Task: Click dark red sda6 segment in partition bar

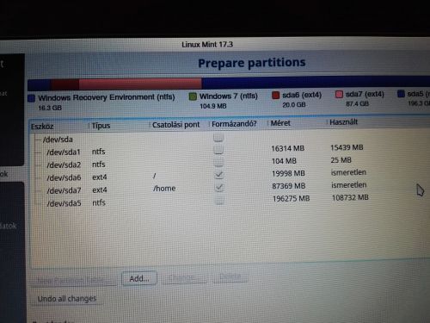Action: [x=65, y=84]
